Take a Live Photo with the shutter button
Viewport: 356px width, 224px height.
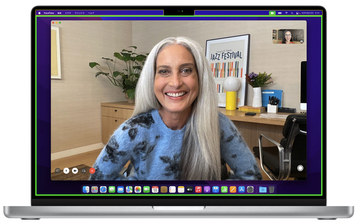coord(300,168)
